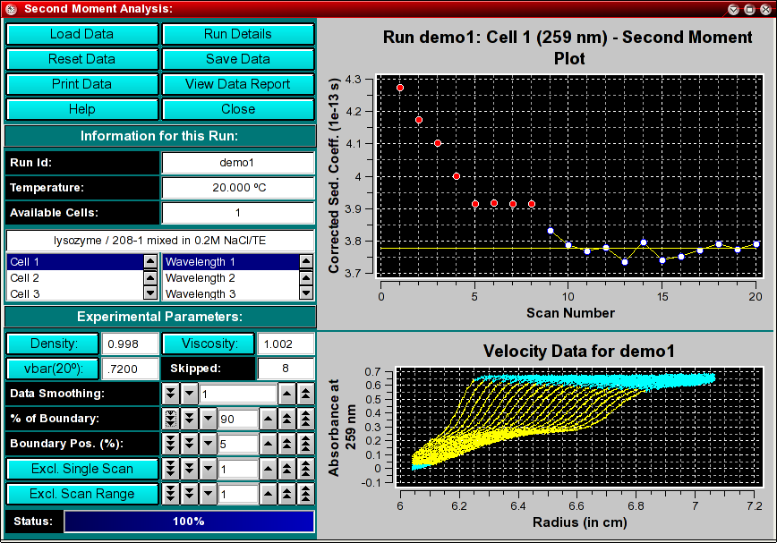Click double up arrow in Excl. Scan Range row
777x543 pixels.
click(x=287, y=494)
